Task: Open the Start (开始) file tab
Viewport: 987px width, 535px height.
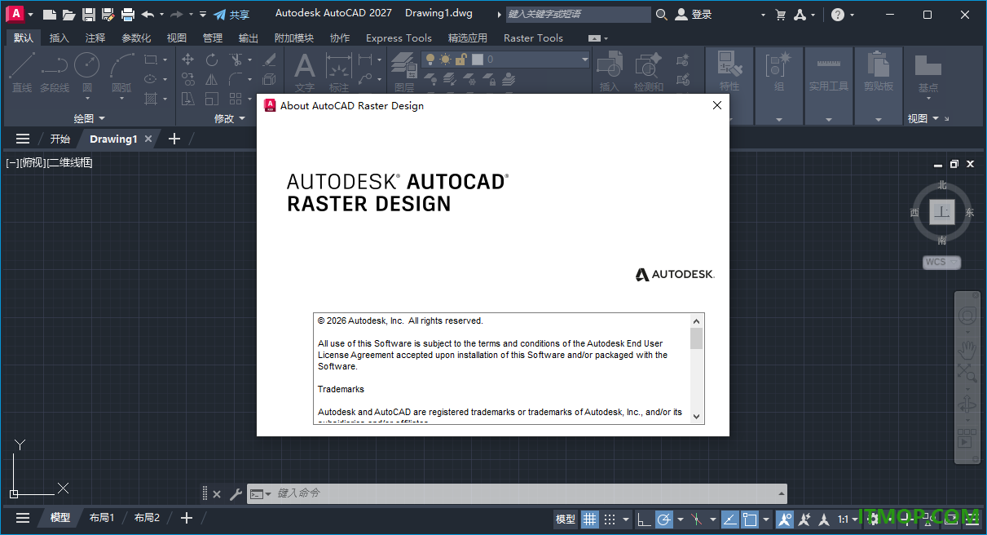Action: click(x=60, y=139)
